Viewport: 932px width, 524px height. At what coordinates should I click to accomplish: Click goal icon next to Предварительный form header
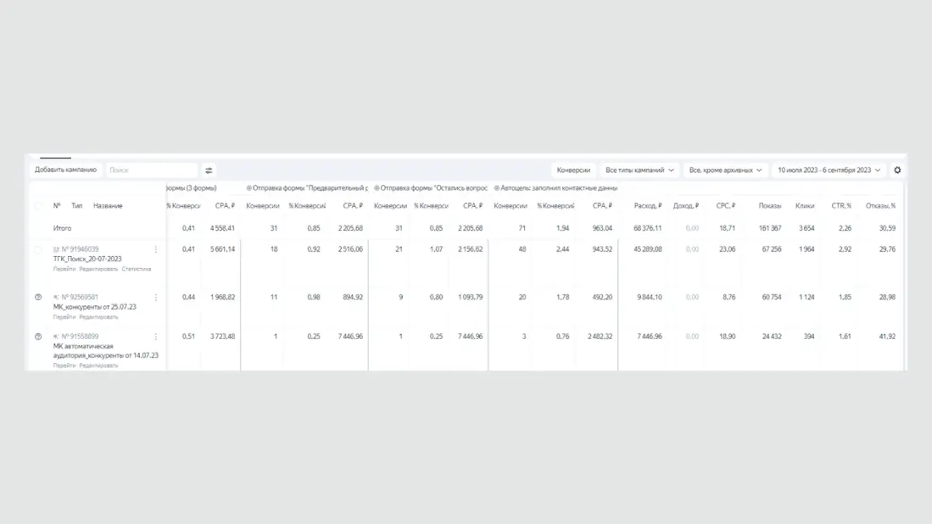tap(249, 187)
